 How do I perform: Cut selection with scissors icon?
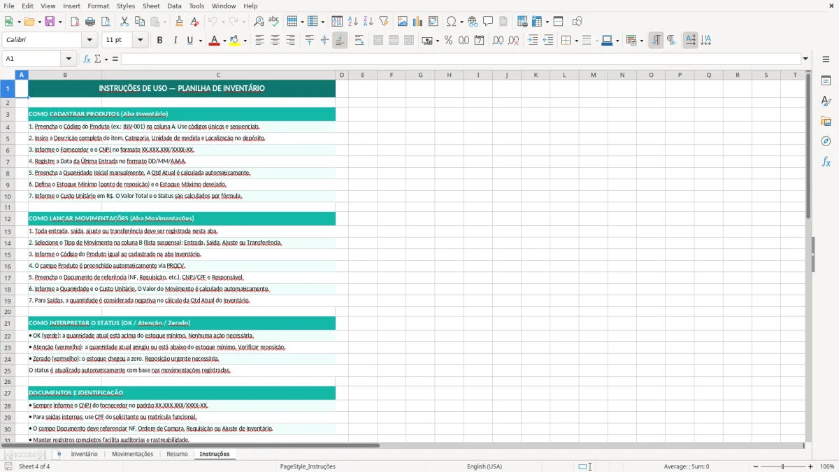(124, 22)
